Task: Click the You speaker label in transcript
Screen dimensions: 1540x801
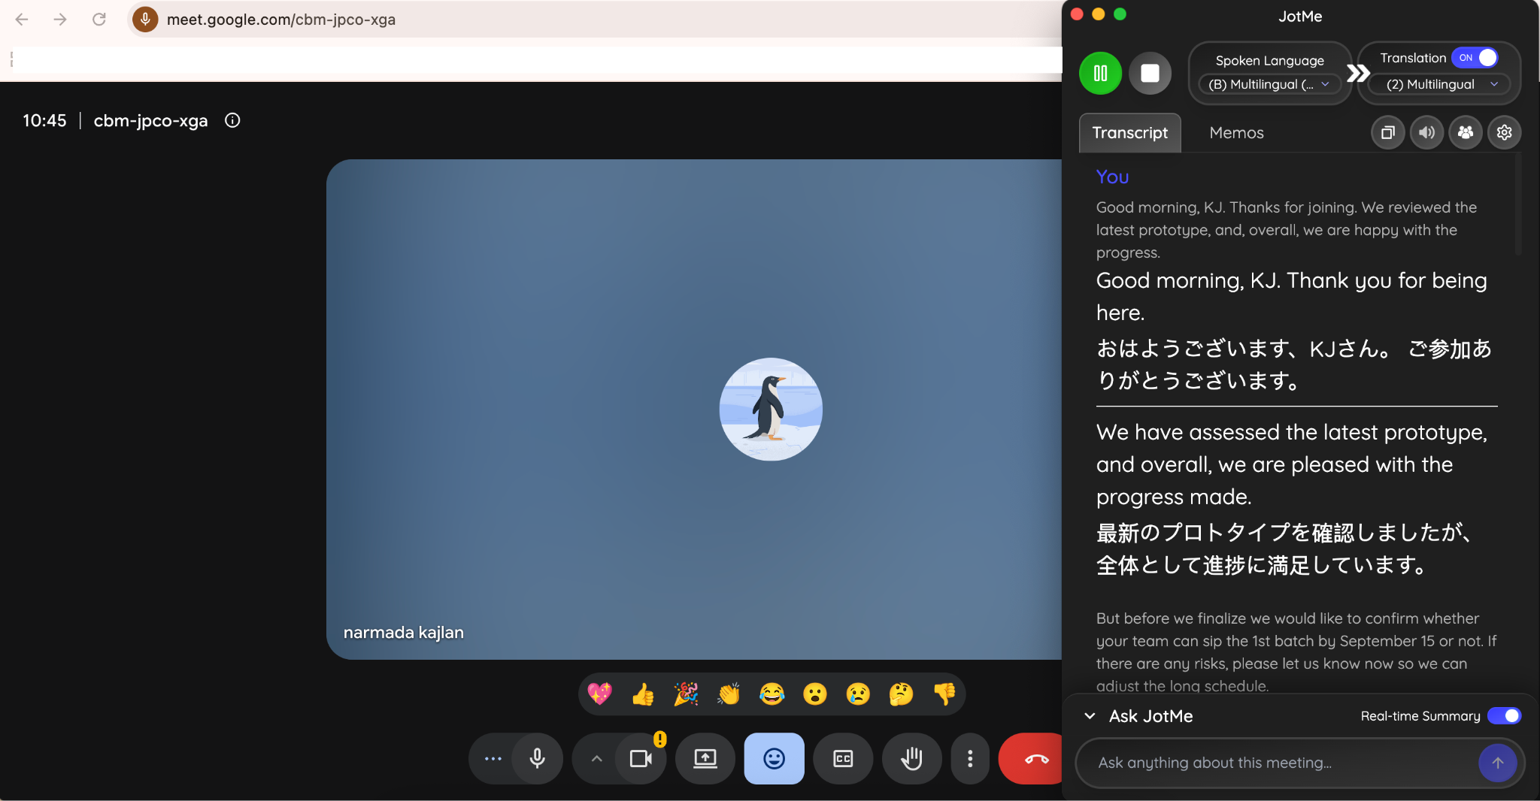Action: click(1112, 177)
